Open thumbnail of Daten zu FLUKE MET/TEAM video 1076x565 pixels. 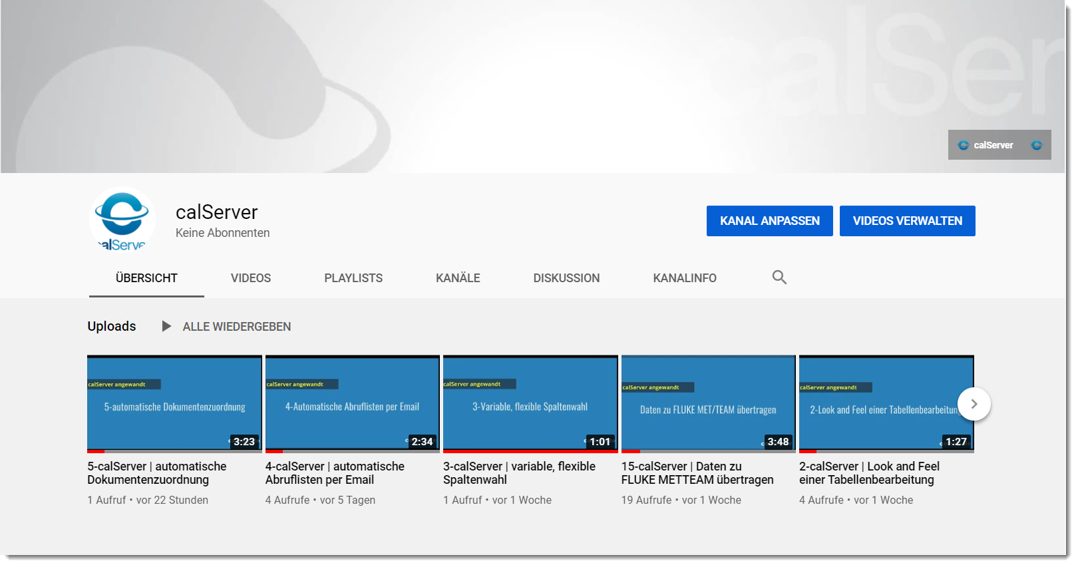tap(709, 404)
